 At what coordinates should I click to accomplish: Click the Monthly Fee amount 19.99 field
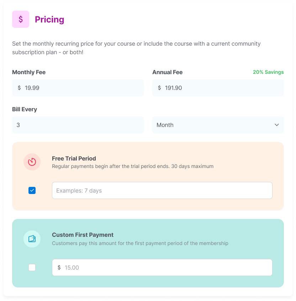tap(78, 88)
